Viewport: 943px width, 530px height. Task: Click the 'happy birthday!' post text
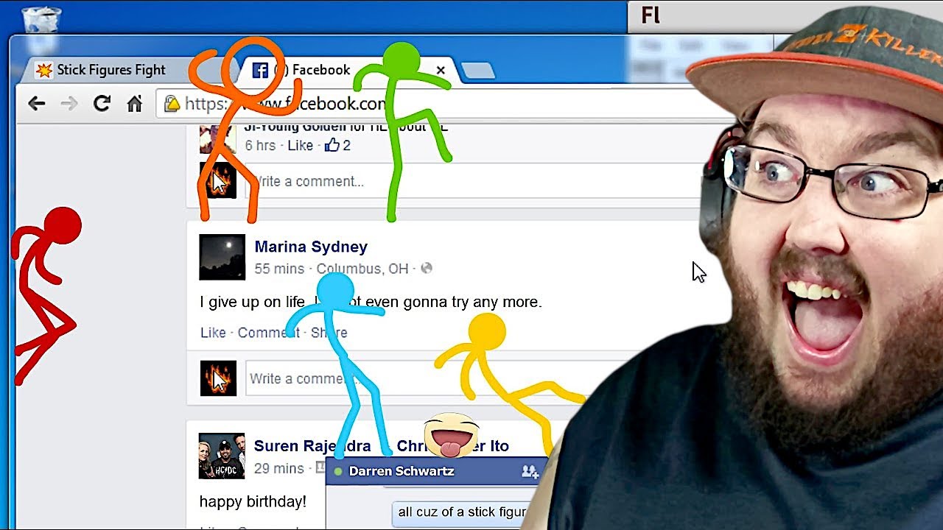click(x=253, y=502)
